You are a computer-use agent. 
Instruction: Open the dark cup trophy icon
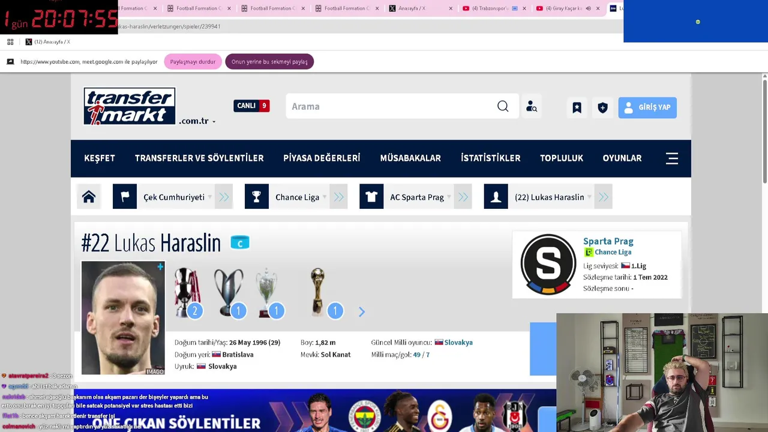(x=229, y=292)
